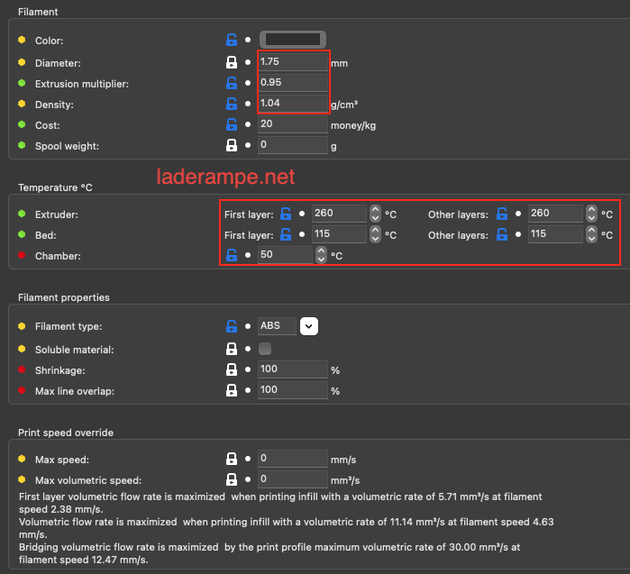
Task: Click the lock icon beside Diameter
Action: coord(232,63)
